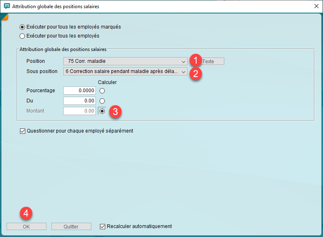Click the Quitter button
The image size is (323, 237).
tap(71, 226)
